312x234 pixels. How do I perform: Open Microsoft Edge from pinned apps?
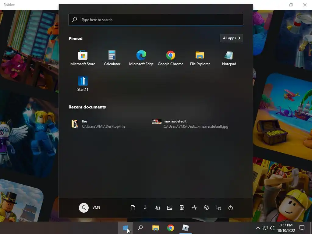pos(141,58)
